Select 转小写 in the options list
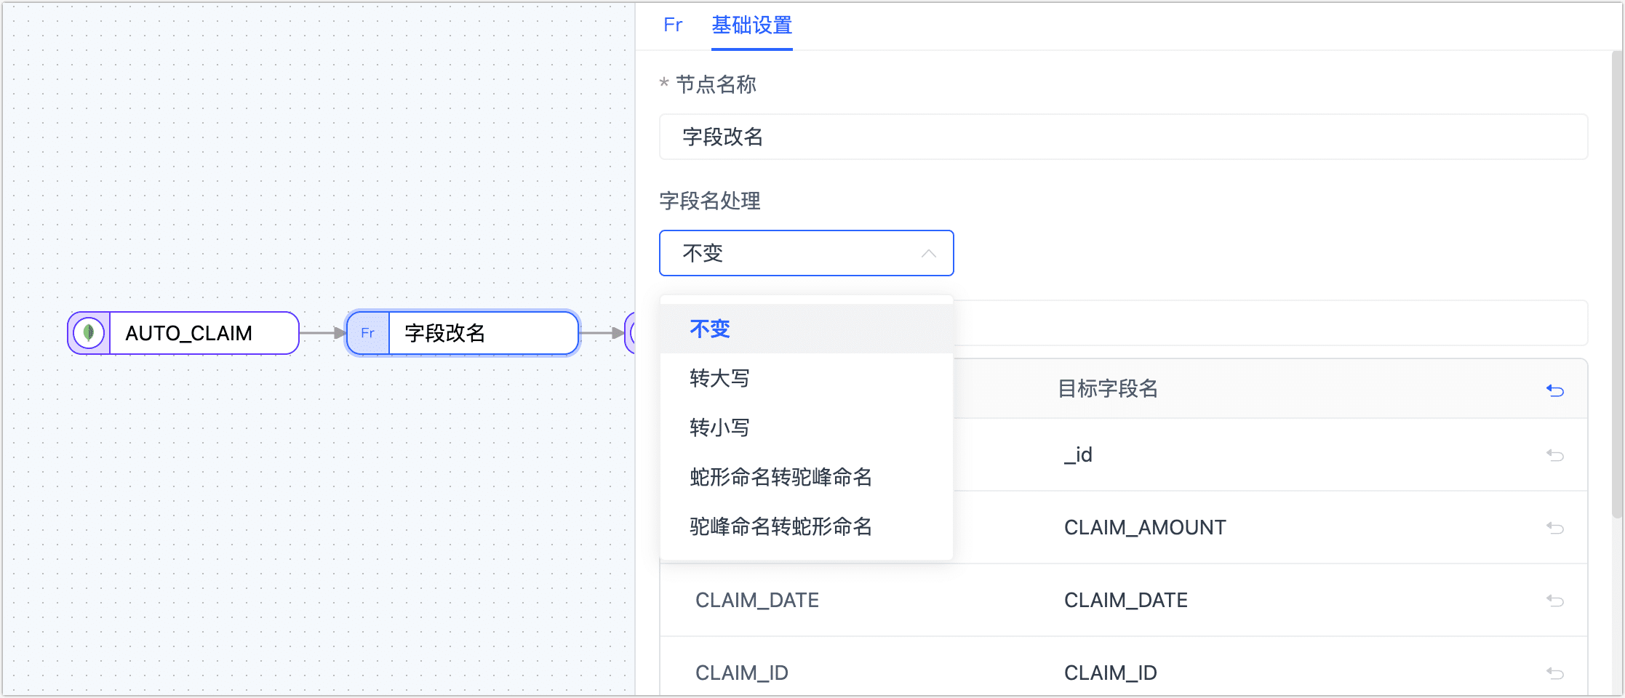 (x=719, y=427)
